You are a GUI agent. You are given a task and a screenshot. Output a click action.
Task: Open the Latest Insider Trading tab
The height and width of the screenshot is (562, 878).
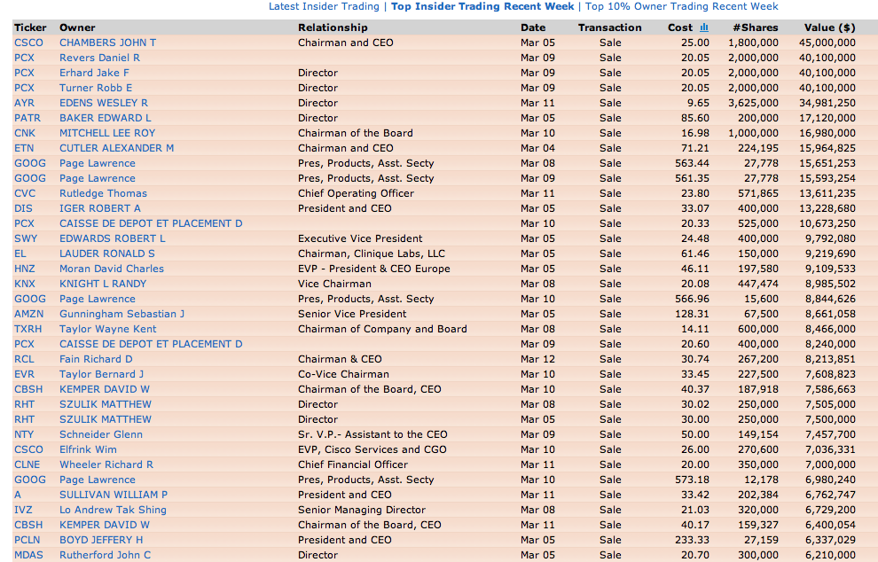click(x=324, y=6)
